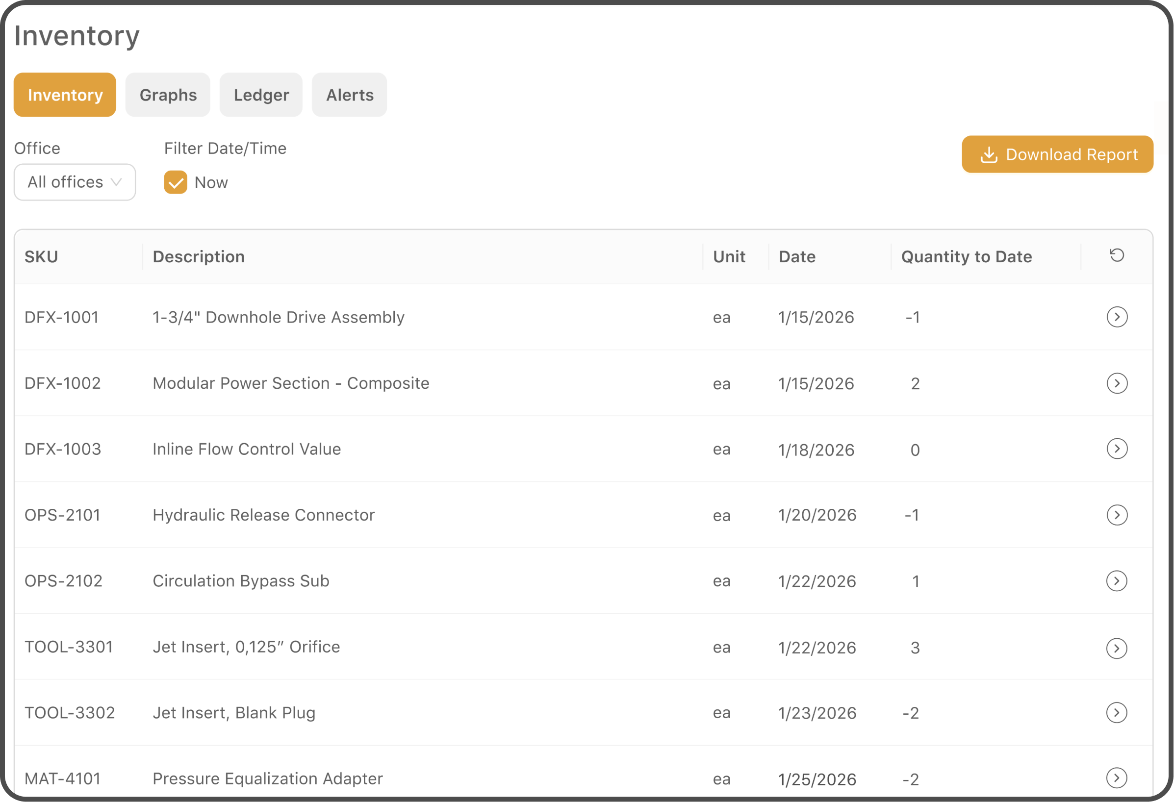Screen dimensions: 1174x802
Task: Open details for Inline Flow Control Value
Action: click(1118, 449)
